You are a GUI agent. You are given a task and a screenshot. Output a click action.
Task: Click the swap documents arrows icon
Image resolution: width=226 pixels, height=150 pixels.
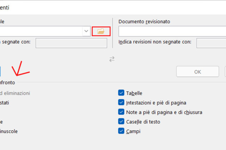[112, 59]
